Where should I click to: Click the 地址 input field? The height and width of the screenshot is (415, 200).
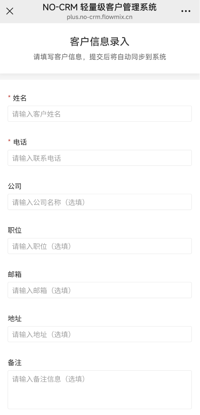100,334
